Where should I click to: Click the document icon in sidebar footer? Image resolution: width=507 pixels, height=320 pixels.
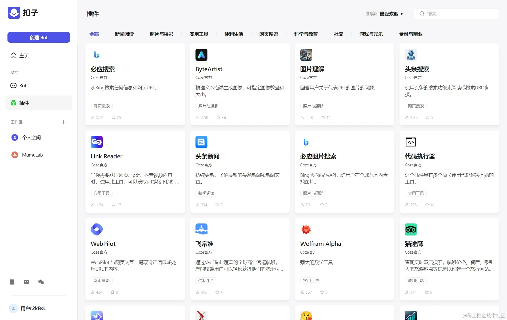(x=12, y=282)
